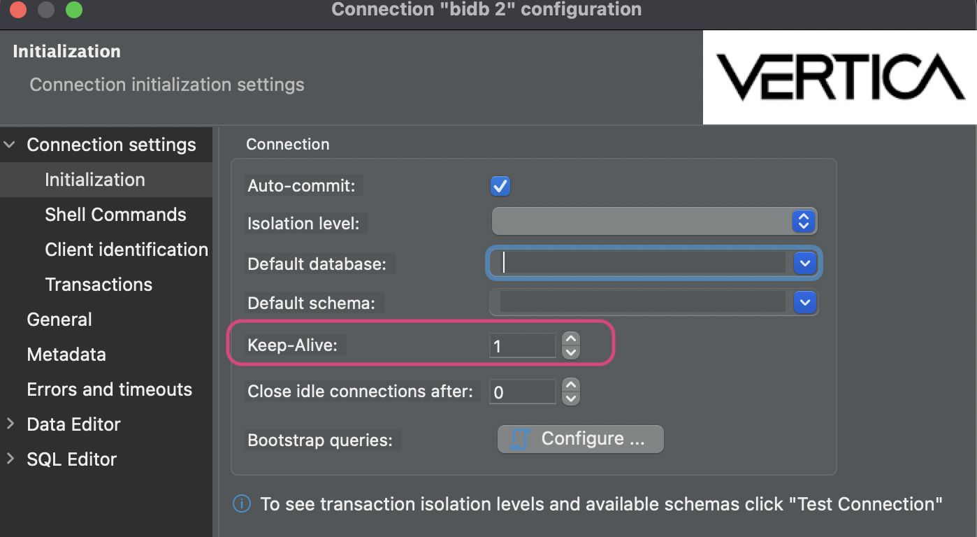Click the Vertica logo image

click(839, 77)
